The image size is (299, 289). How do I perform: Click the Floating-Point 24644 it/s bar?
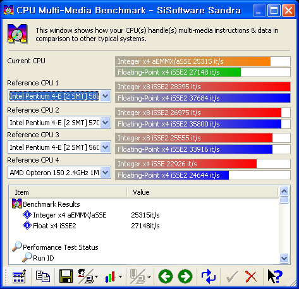click(x=203, y=175)
